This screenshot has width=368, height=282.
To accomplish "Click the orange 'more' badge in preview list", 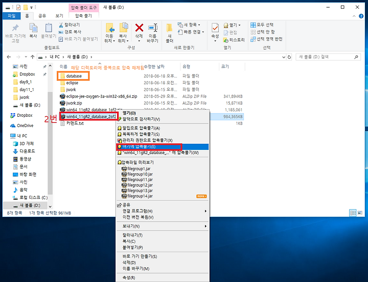I will coord(201,196).
